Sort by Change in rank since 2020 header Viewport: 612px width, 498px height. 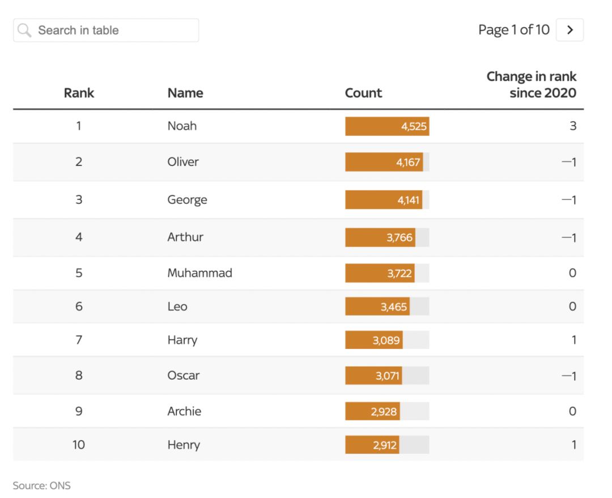pos(531,84)
